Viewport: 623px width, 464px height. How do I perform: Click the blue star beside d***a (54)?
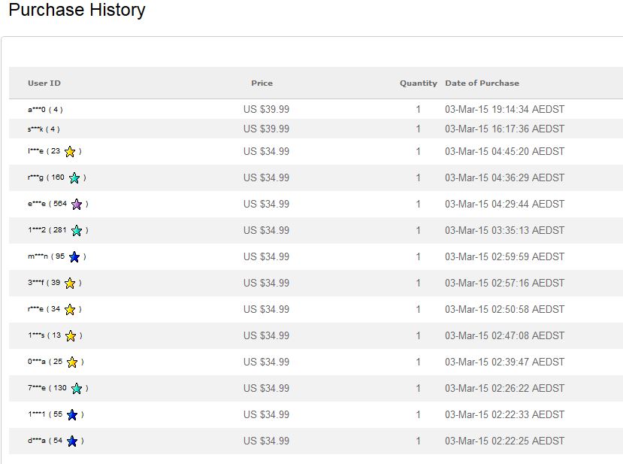(x=72, y=441)
